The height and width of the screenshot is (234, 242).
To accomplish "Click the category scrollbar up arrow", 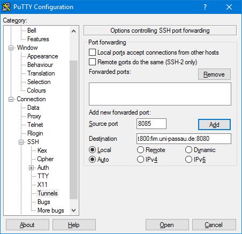I will [x=73, y=31].
